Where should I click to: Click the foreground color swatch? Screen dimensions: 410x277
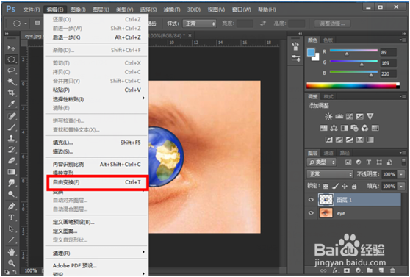[311, 53]
